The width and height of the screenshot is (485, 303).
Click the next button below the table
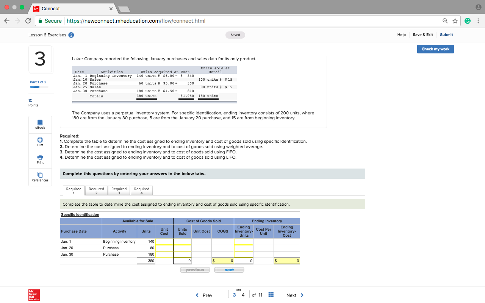(229, 270)
